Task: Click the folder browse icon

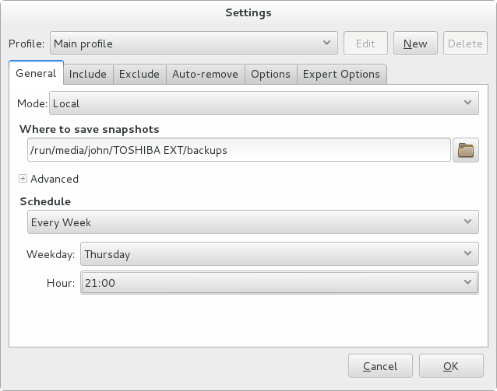Action: (465, 150)
